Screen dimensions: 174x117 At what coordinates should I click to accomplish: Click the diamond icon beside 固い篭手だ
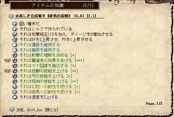[15, 24]
